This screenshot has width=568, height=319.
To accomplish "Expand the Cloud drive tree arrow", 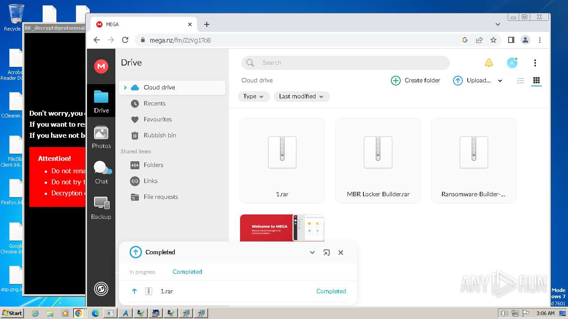I will pyautogui.click(x=125, y=87).
